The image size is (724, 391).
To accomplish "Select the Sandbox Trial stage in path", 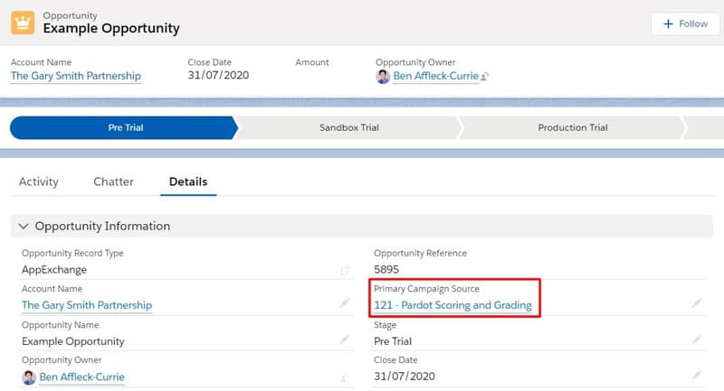I will click(348, 127).
